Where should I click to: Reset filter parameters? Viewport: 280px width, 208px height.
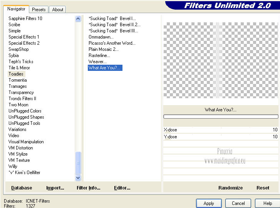(x=263, y=188)
